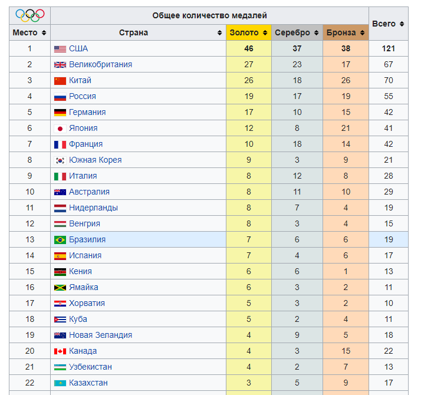Click the Canada flag icon
Image resolution: width=444 pixels, height=395 pixels.
click(x=60, y=351)
